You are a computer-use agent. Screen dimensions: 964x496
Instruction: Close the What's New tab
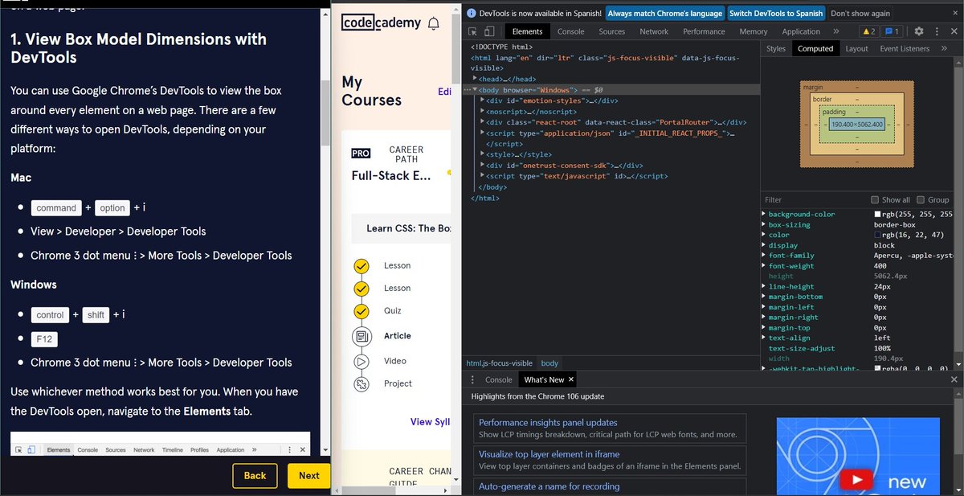571,379
